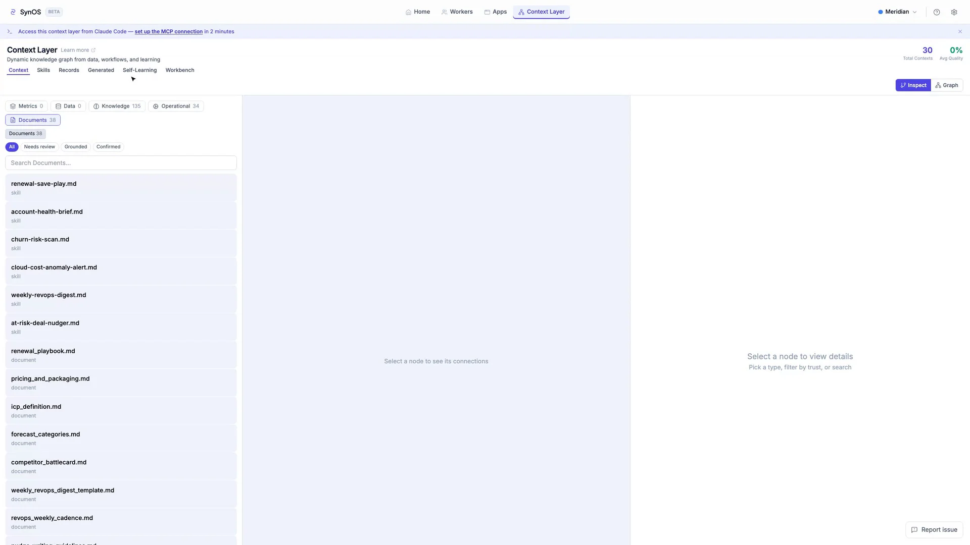970x545 pixels.
Task: Focus the Search Documents field
Action: pyautogui.click(x=121, y=163)
